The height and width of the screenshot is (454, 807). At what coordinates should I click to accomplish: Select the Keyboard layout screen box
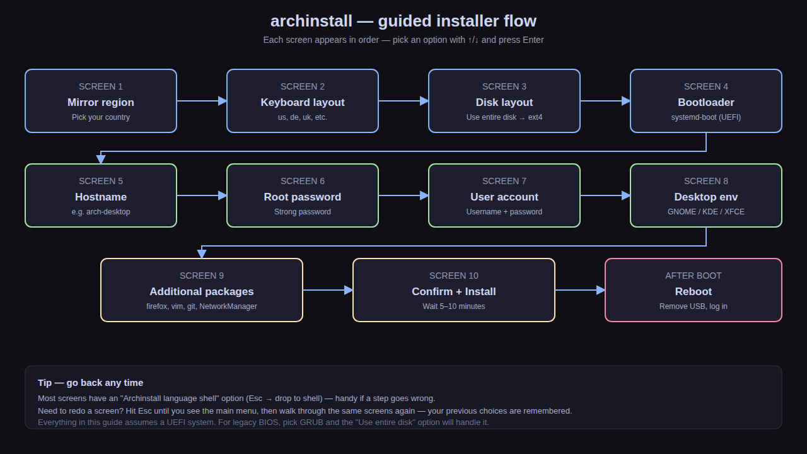coord(303,101)
